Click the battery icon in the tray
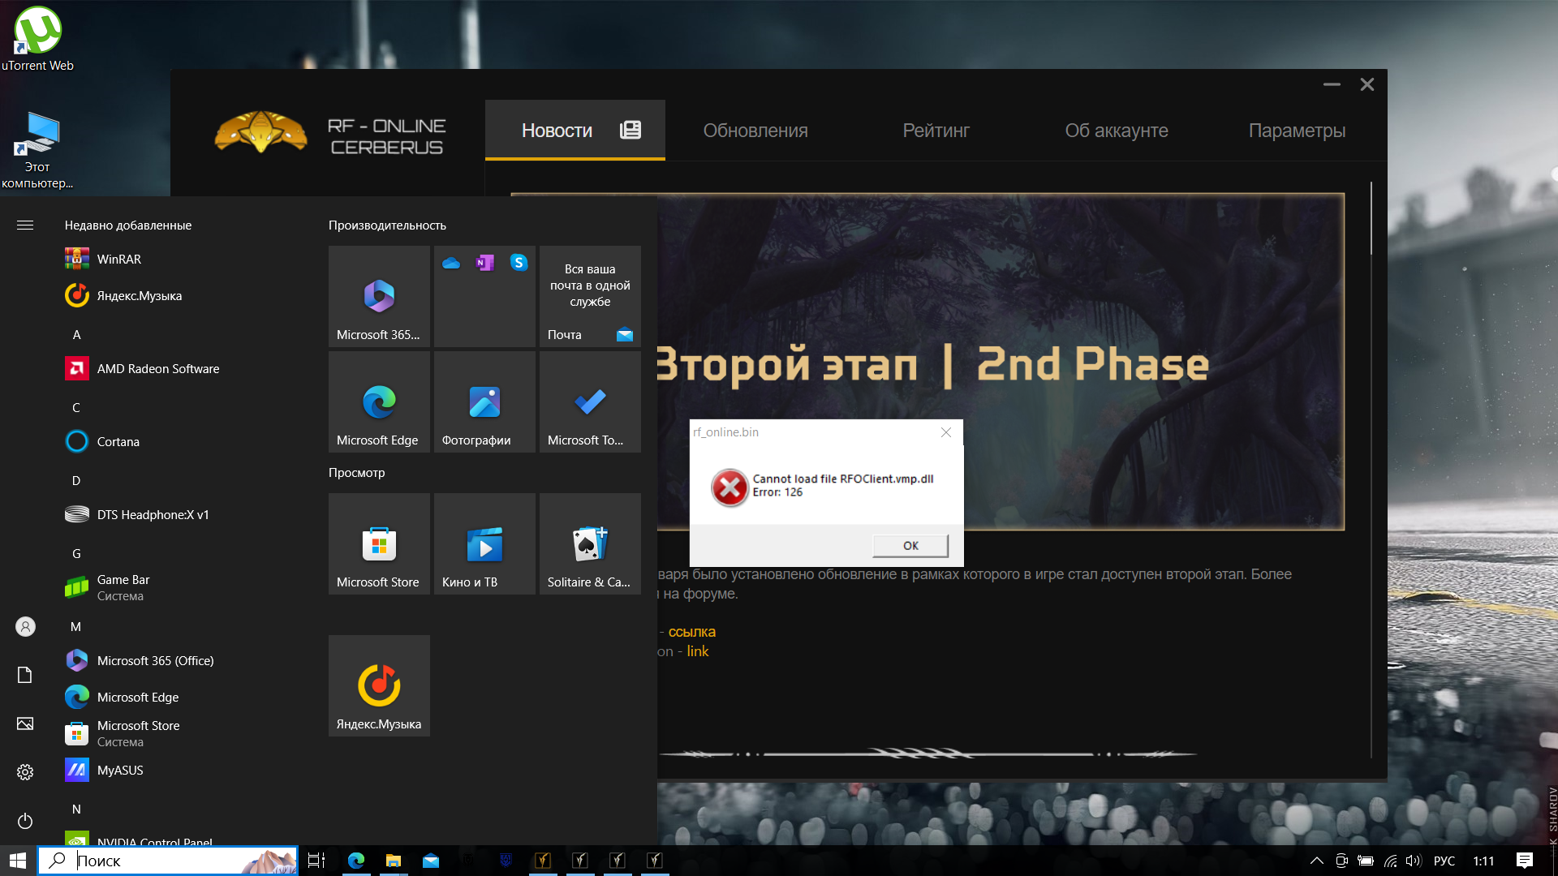The height and width of the screenshot is (876, 1558). click(1366, 861)
